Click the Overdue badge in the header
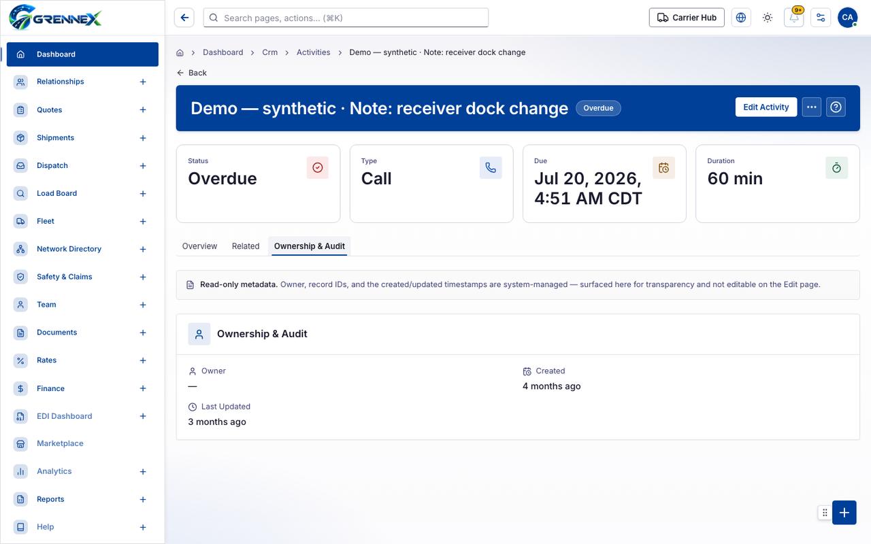 point(598,108)
